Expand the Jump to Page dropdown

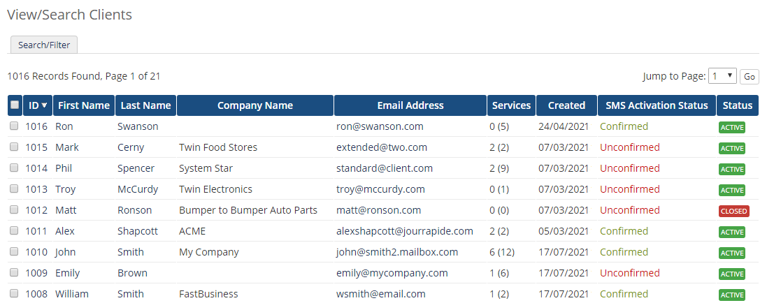(722, 76)
